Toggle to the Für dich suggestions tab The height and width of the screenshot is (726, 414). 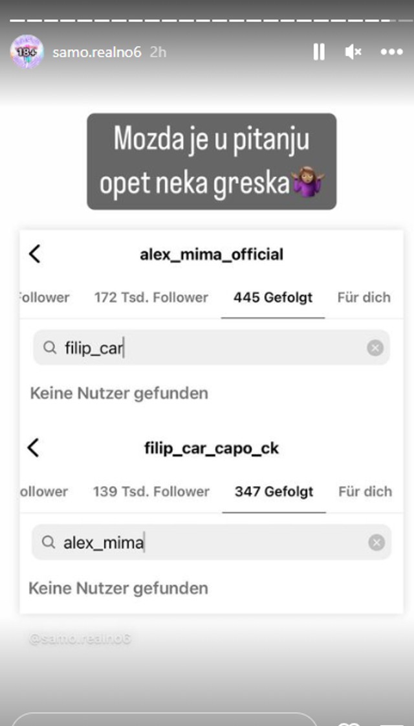(x=363, y=297)
